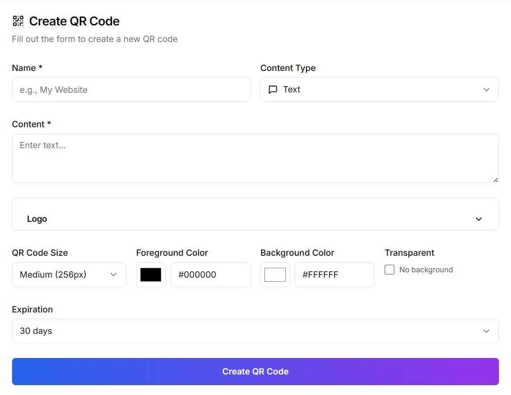Viewport: 511px width, 395px height.
Task: Open the Content Type dropdown
Action: [x=379, y=90]
